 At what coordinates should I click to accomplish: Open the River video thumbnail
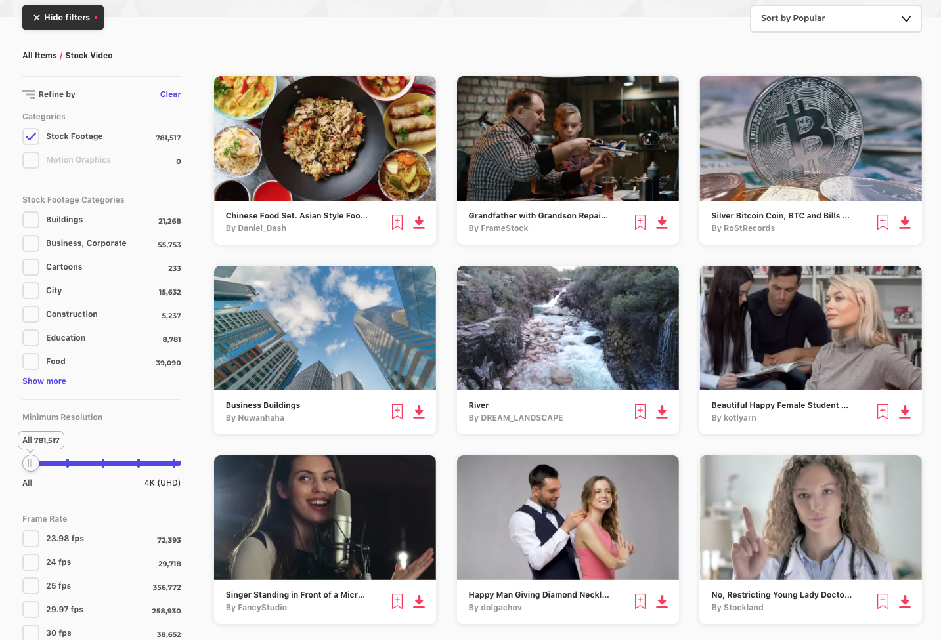568,328
